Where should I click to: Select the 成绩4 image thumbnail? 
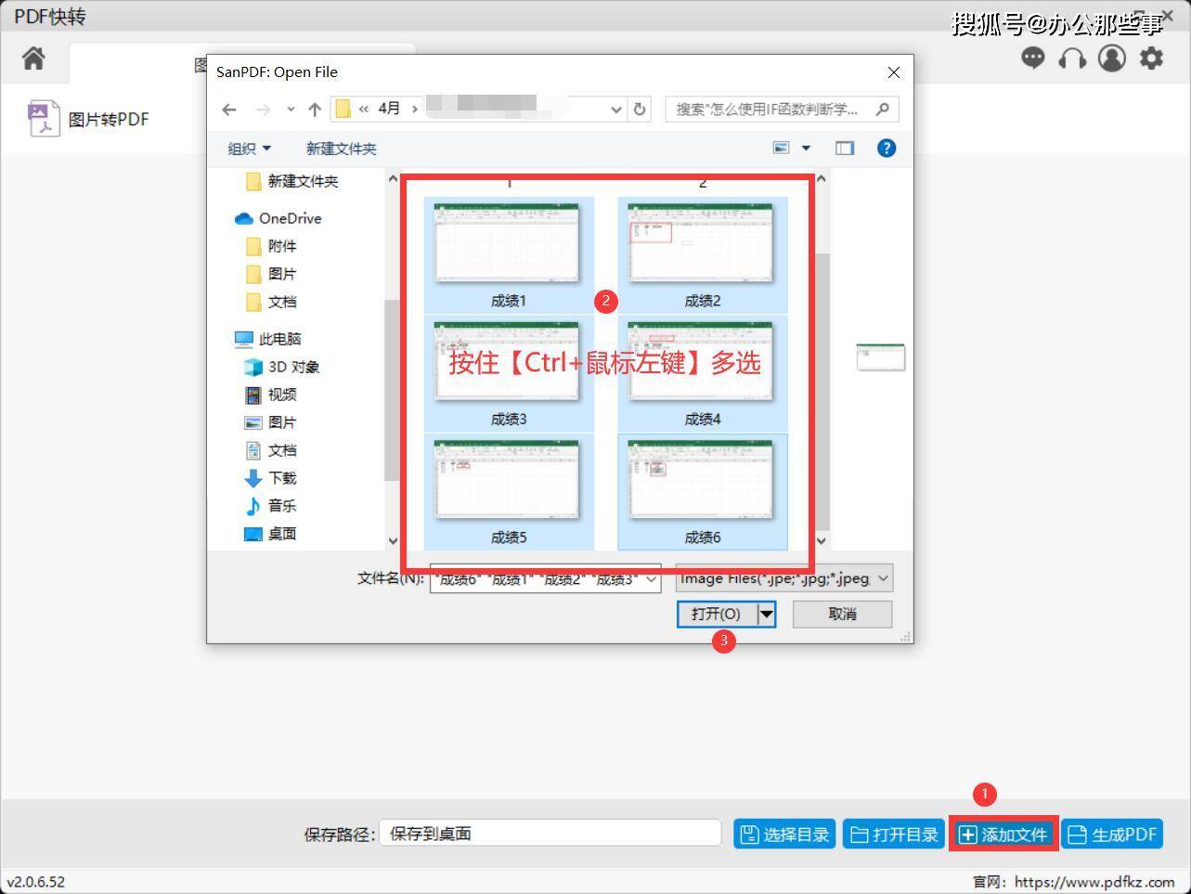pos(702,374)
